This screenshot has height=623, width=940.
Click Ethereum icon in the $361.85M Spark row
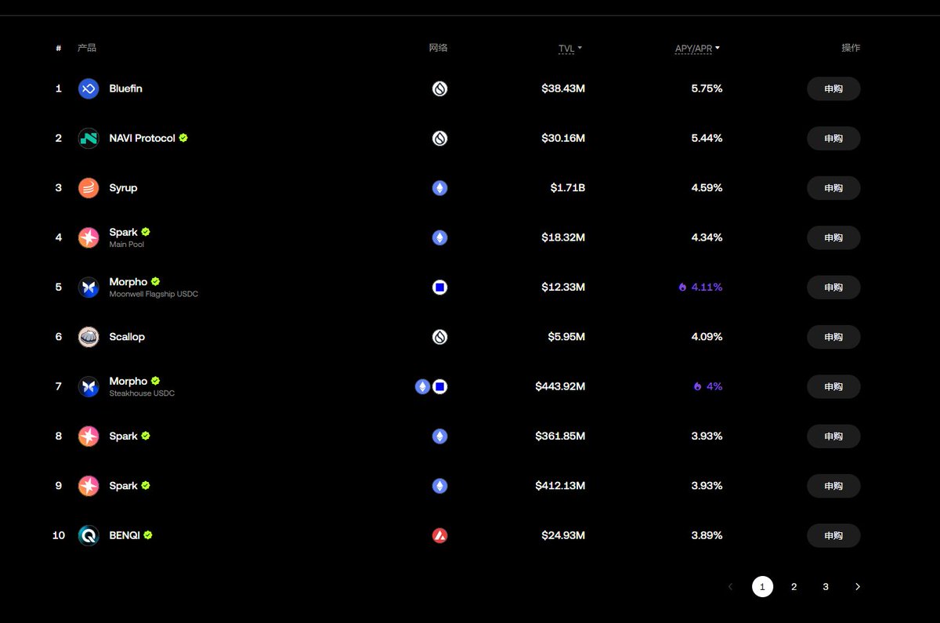click(x=439, y=436)
